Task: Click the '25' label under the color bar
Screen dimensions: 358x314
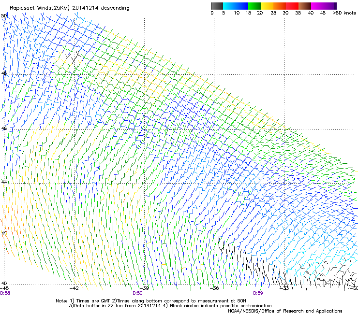Action: coord(273,13)
